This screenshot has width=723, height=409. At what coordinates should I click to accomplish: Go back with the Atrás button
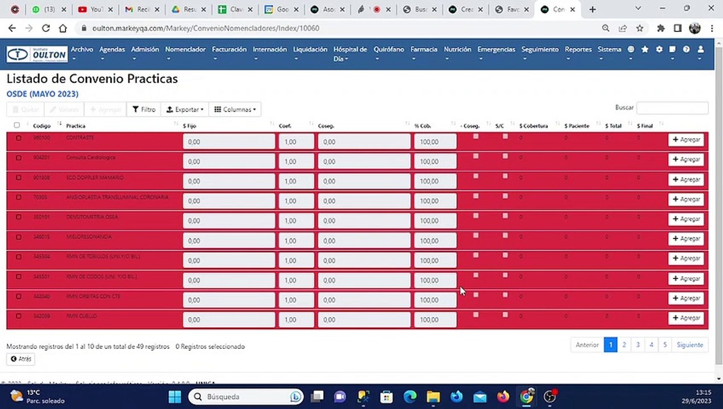(x=21, y=359)
